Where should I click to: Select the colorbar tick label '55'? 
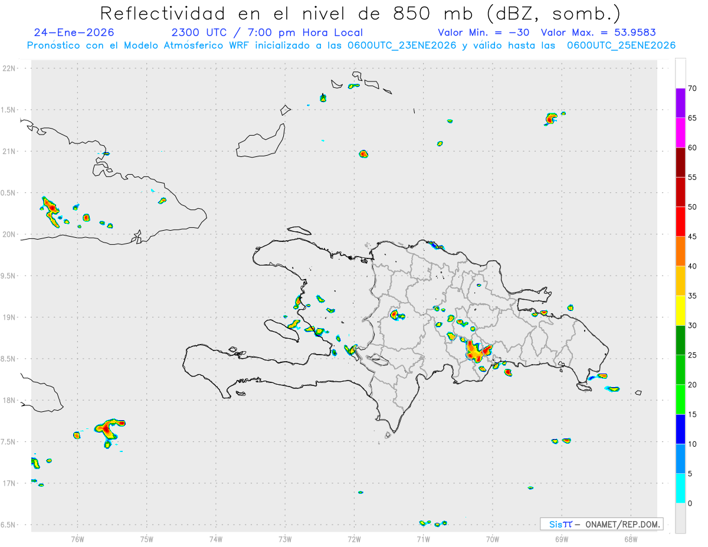click(x=692, y=177)
